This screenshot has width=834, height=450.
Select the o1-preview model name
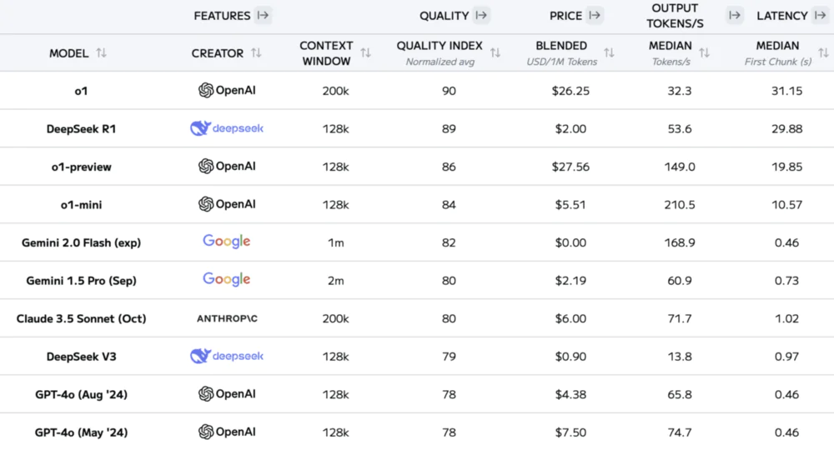82,167
